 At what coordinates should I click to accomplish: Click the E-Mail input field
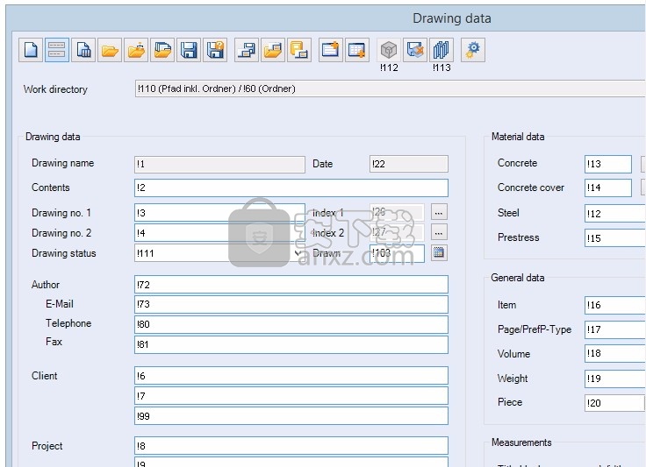291,304
